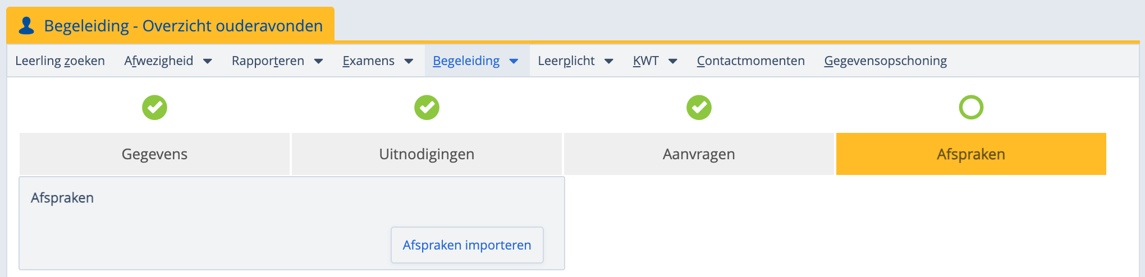Open the Begeleiding dropdown arrow
Screen dimensions: 1145x277
tap(514, 61)
